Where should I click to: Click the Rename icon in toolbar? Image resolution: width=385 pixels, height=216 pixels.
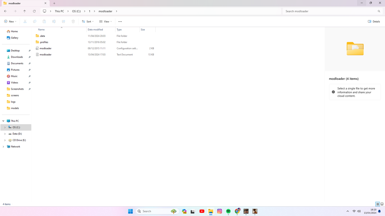click(54, 22)
